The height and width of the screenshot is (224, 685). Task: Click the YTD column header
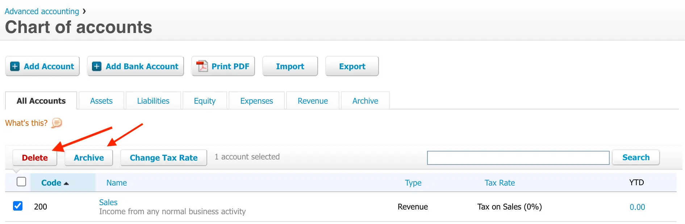pyautogui.click(x=636, y=182)
